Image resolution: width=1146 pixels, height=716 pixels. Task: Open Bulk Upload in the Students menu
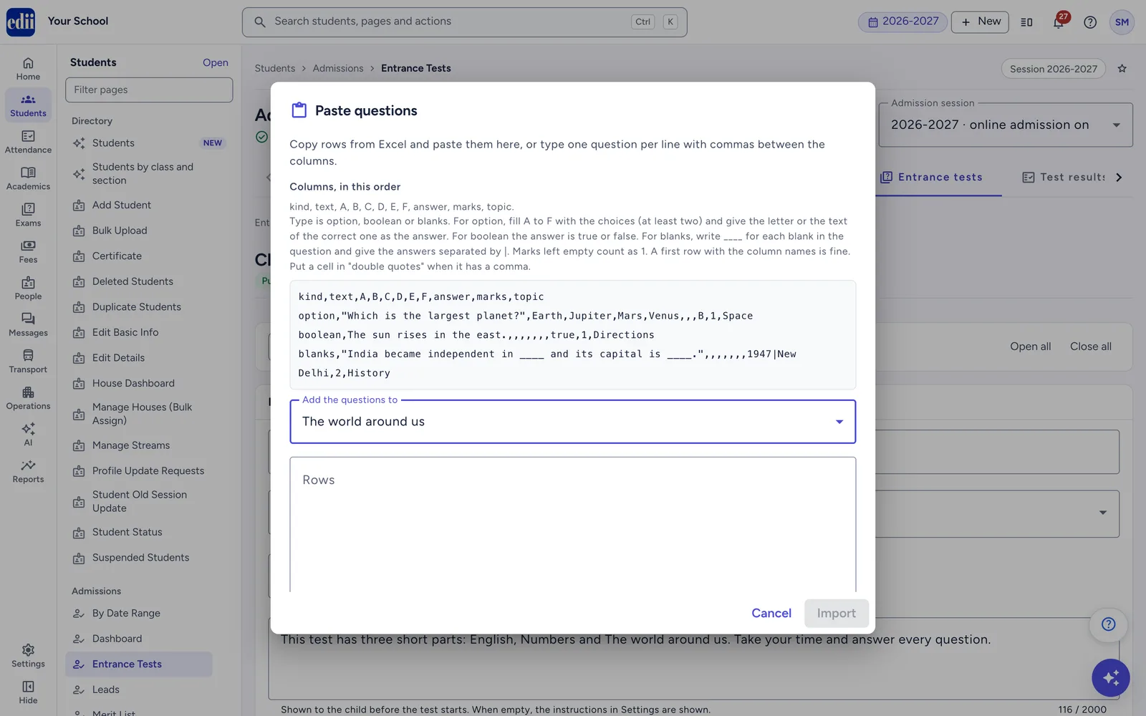[x=120, y=231]
